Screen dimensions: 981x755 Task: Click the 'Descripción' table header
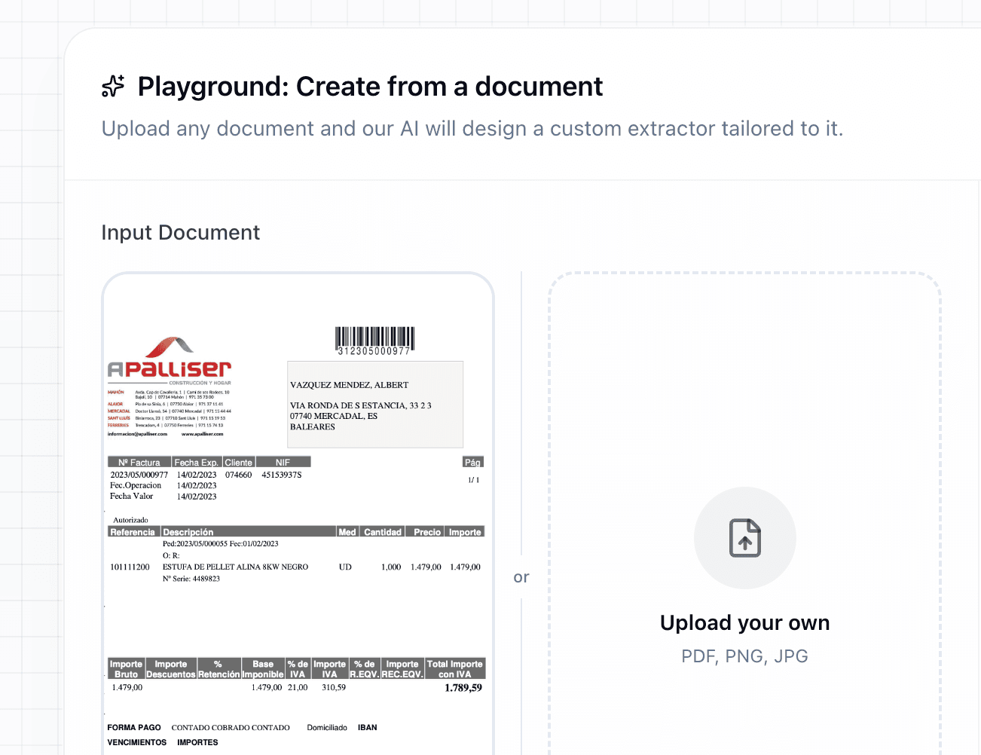[x=188, y=532]
